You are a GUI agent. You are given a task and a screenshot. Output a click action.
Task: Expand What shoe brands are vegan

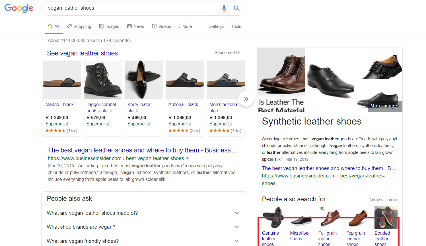point(143,227)
